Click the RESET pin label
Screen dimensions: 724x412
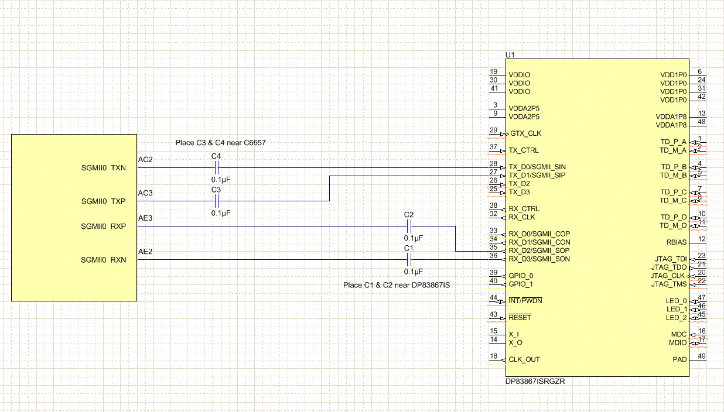point(520,318)
